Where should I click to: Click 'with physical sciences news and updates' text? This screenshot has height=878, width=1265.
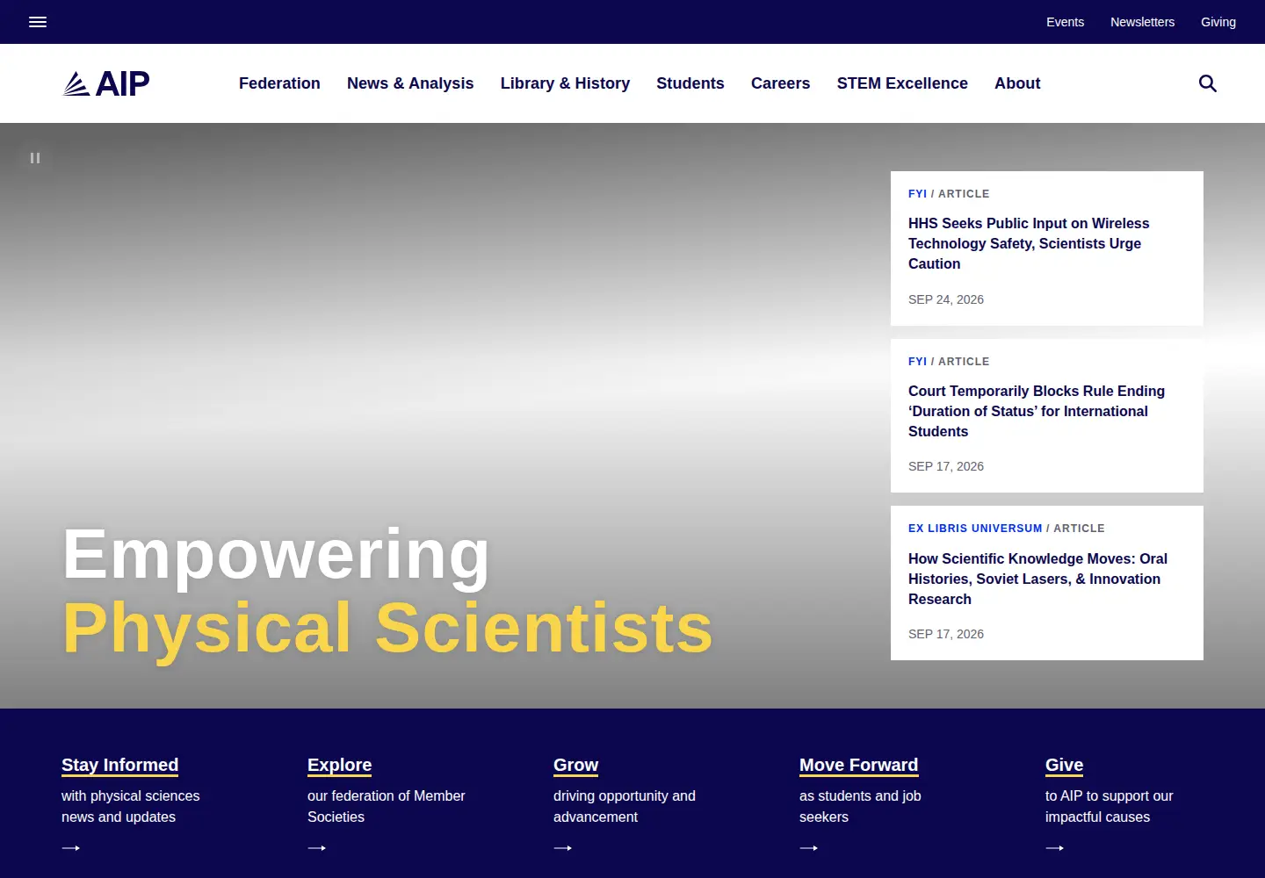point(131,806)
